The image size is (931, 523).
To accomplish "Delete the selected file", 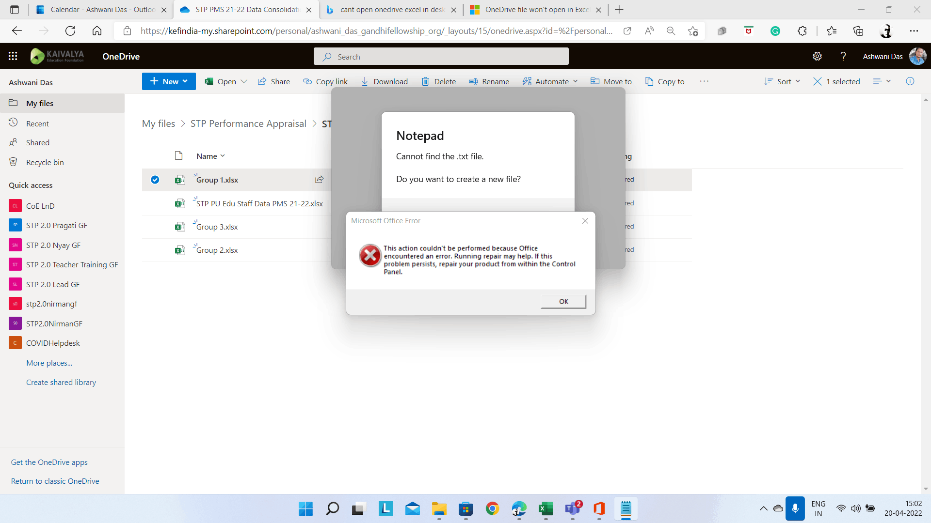I will [x=438, y=81].
